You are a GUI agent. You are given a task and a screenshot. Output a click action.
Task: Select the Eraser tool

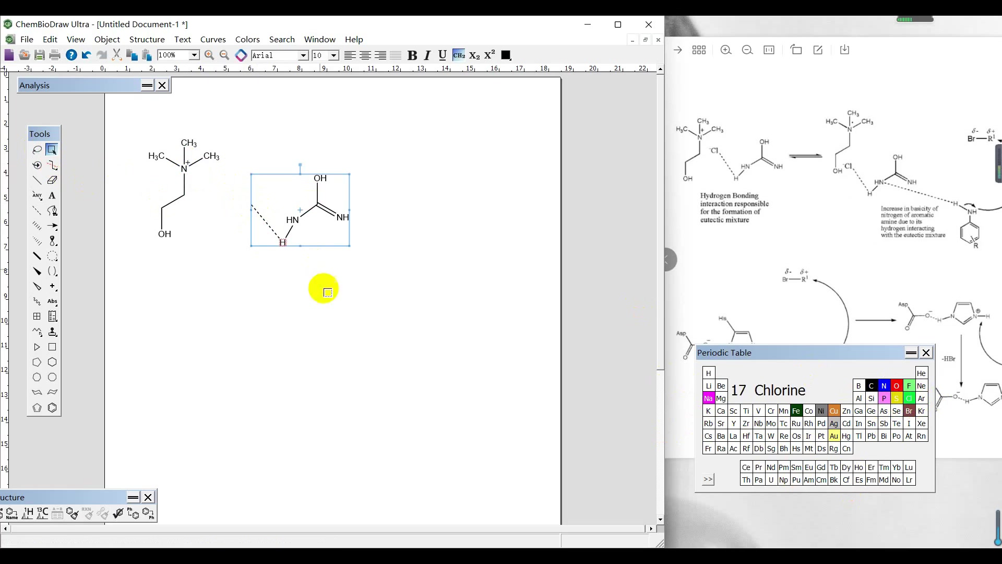(52, 180)
